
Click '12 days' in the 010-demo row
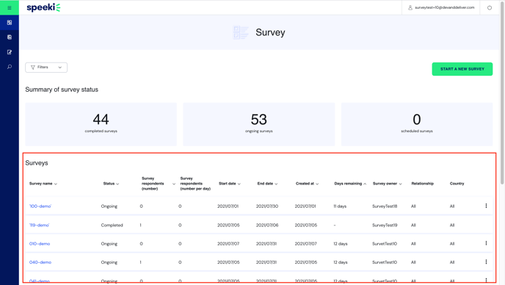click(x=341, y=244)
